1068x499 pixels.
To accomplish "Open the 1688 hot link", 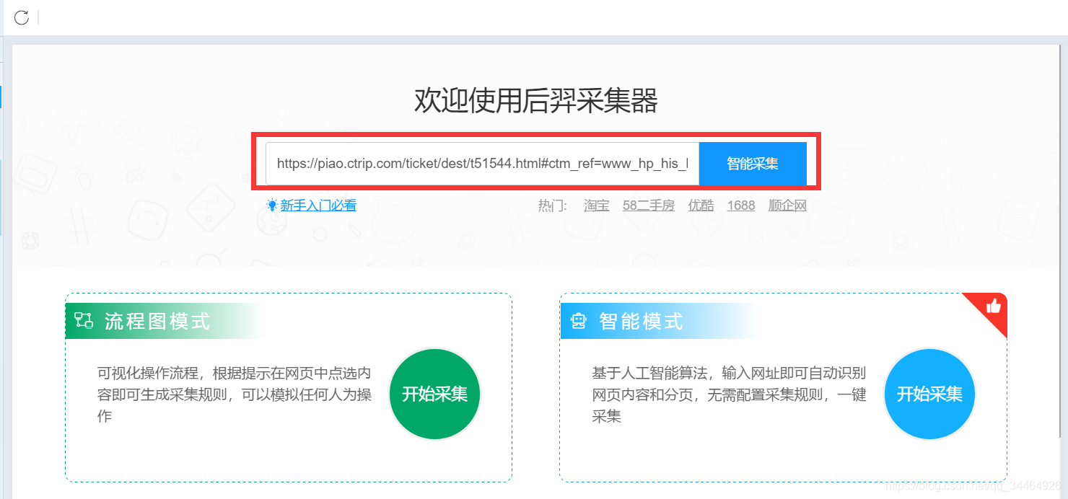I will coord(741,206).
